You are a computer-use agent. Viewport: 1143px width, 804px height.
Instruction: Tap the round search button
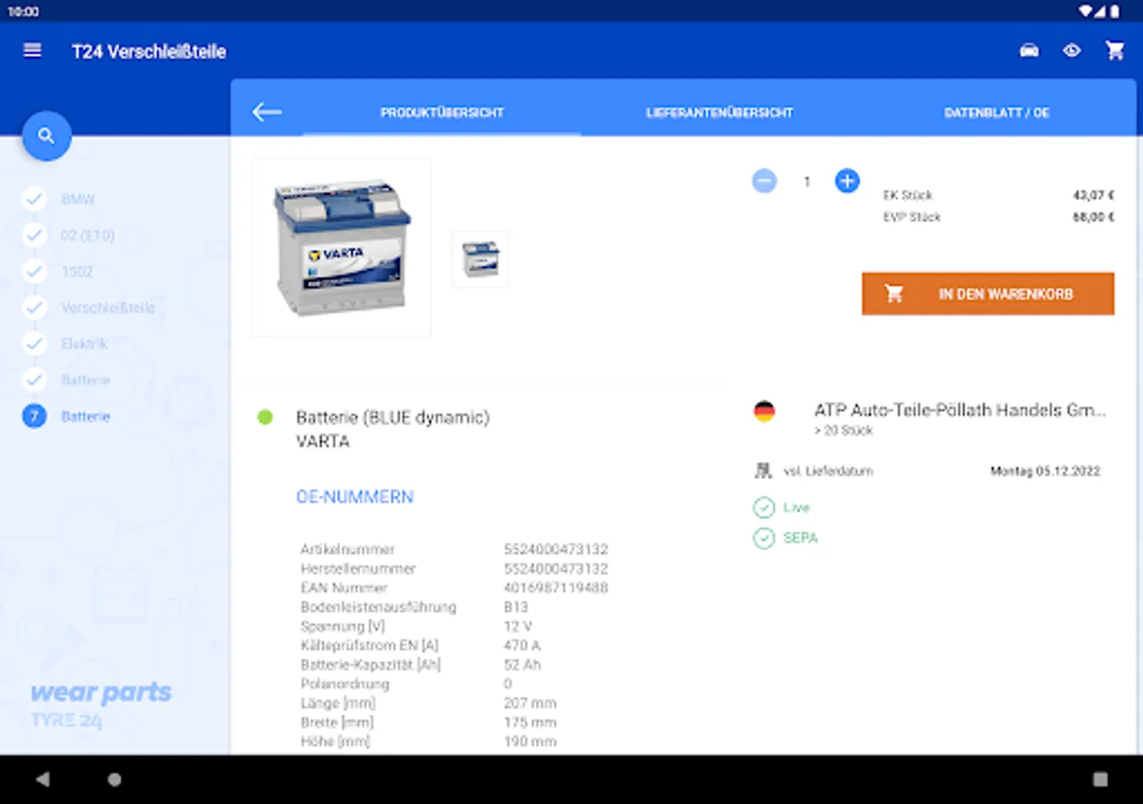tap(46, 136)
